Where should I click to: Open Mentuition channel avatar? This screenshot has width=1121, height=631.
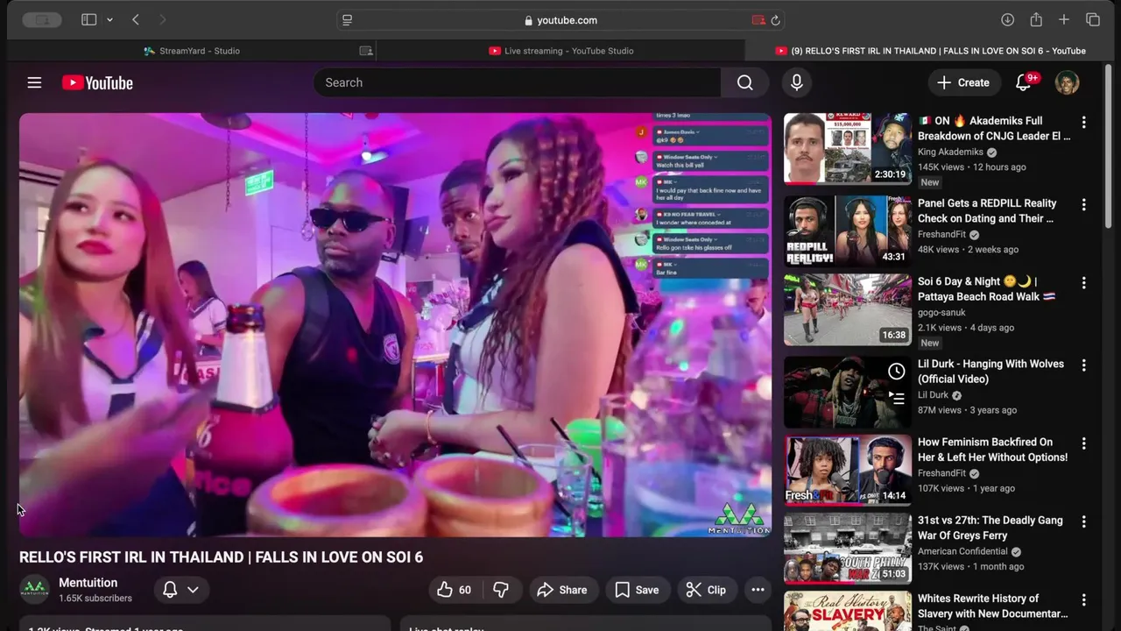pos(34,590)
